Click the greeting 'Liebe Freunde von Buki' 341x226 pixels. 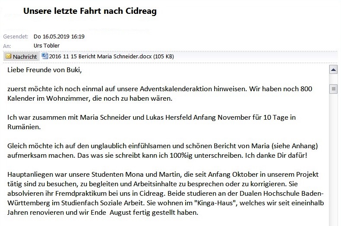pos(44,70)
